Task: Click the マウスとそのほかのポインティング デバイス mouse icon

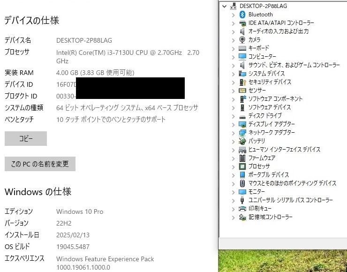Action: 242,183
